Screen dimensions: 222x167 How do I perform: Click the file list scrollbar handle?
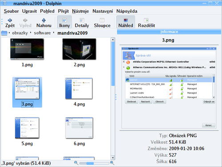(x=113, y=64)
